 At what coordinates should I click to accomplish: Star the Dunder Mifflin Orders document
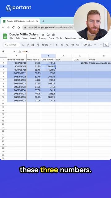[43, 34]
